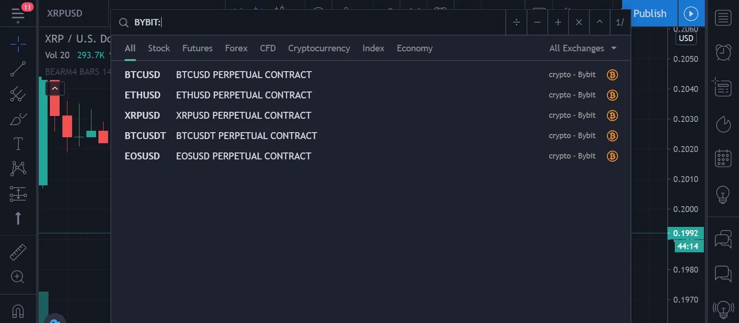The width and height of the screenshot is (739, 323).
Task: Click the division operator button
Action: (516, 22)
